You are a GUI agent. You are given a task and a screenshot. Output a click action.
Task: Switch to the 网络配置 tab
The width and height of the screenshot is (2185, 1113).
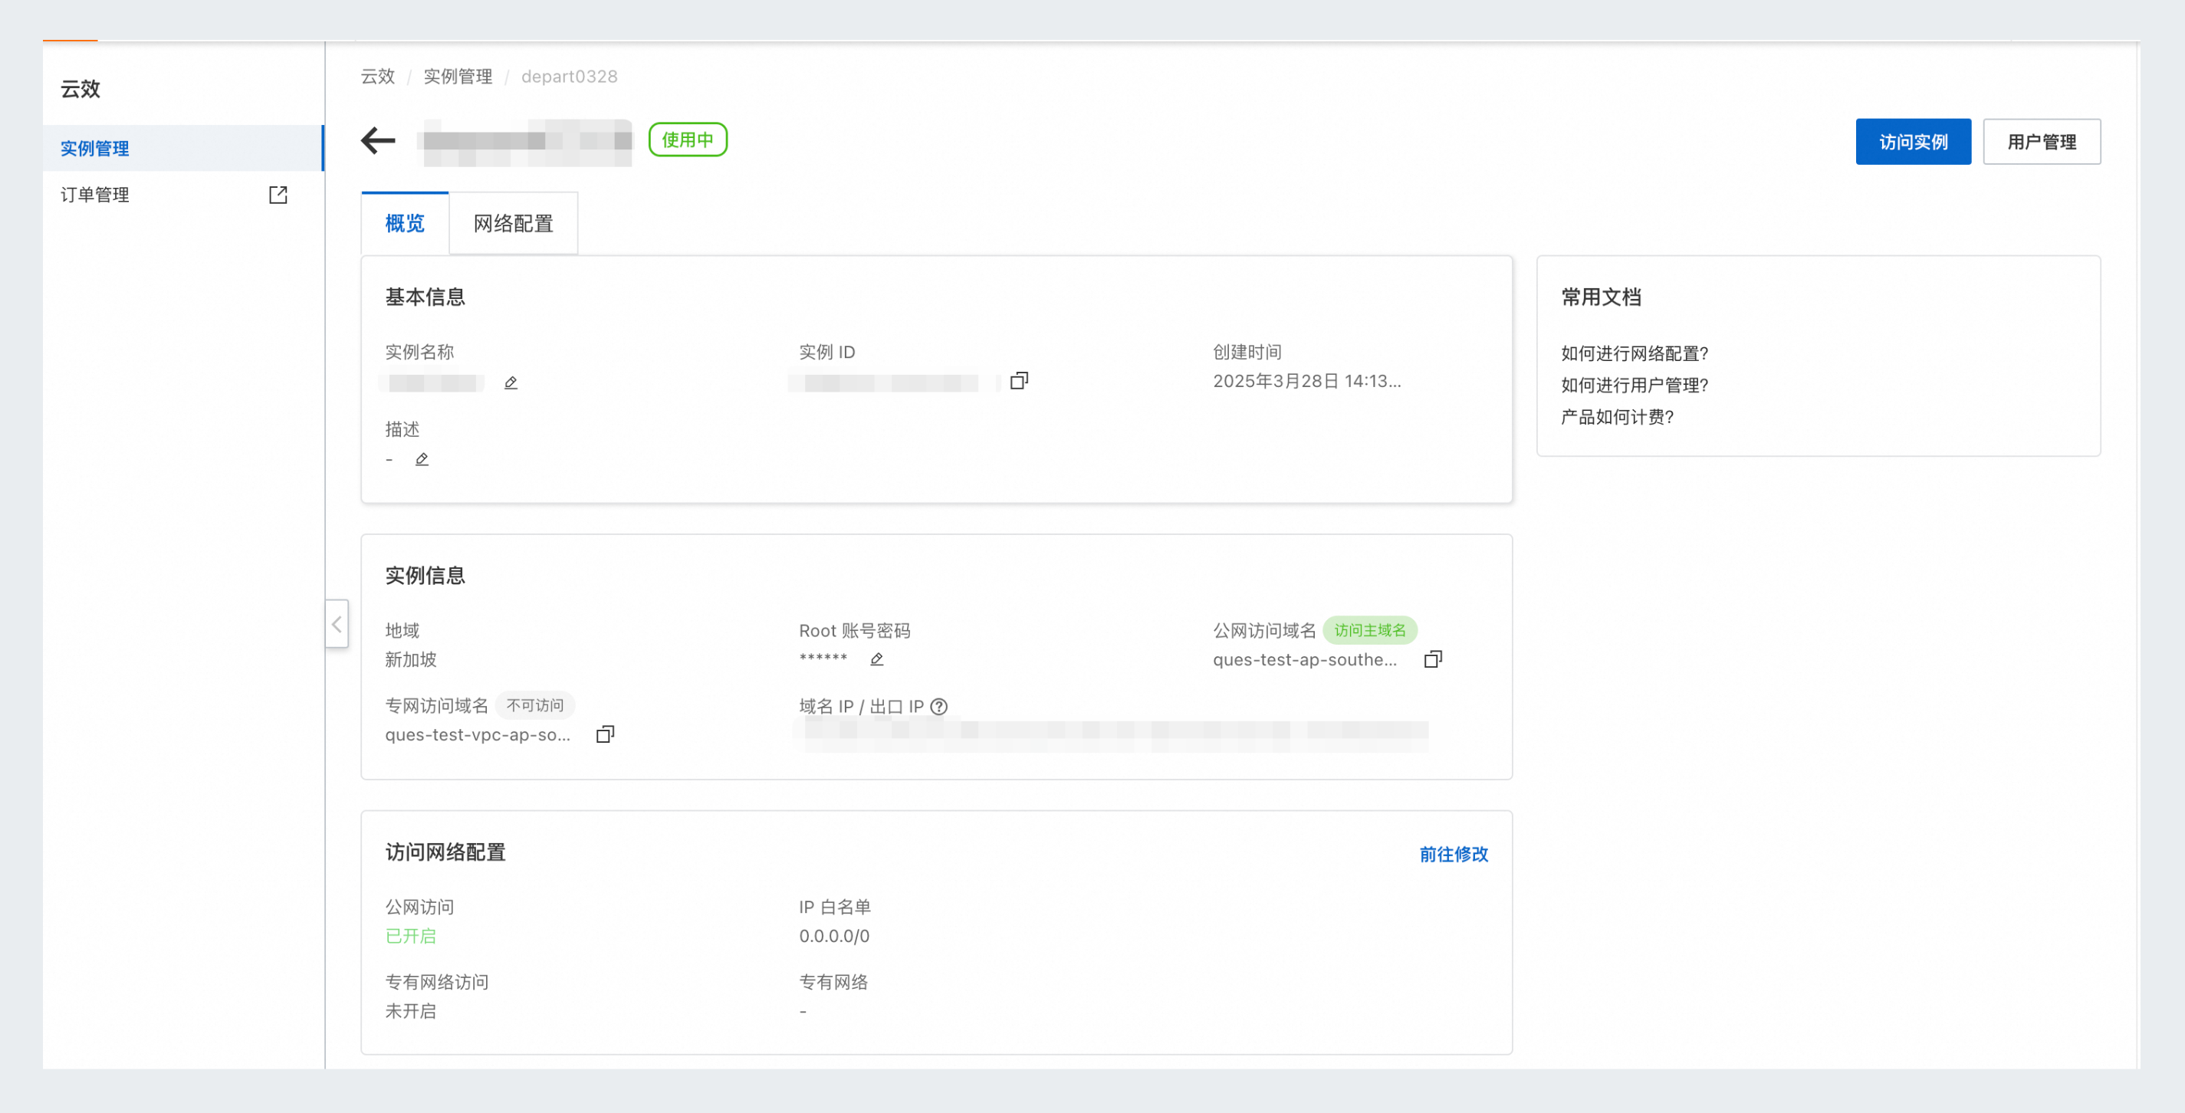point(513,223)
